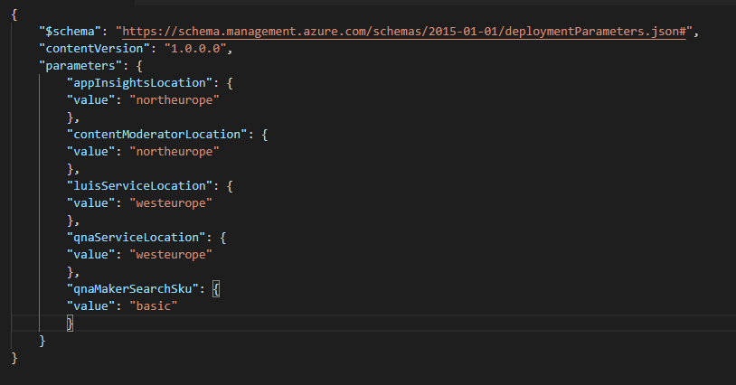Screen dimensions: 736x385
Task: Click the "westeurope" value under qnaServiceLocation
Action: tap(171, 255)
